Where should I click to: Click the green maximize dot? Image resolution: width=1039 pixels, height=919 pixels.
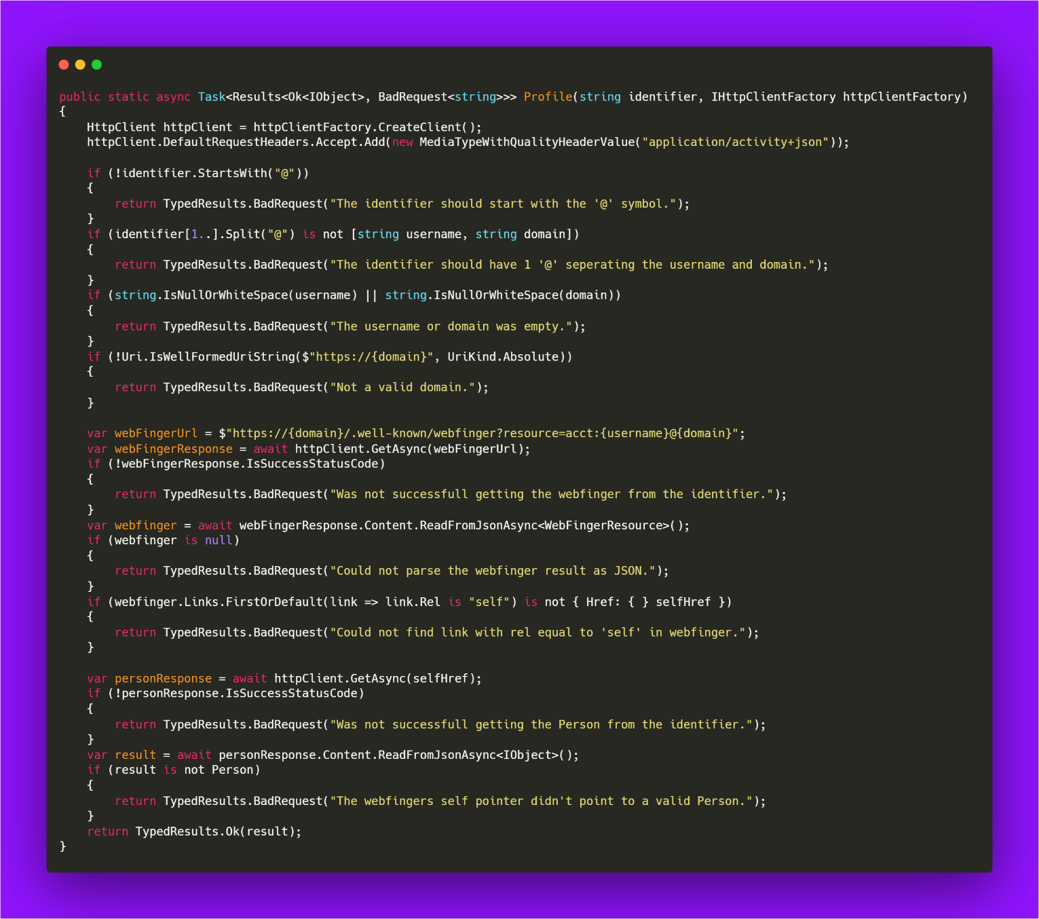click(96, 64)
